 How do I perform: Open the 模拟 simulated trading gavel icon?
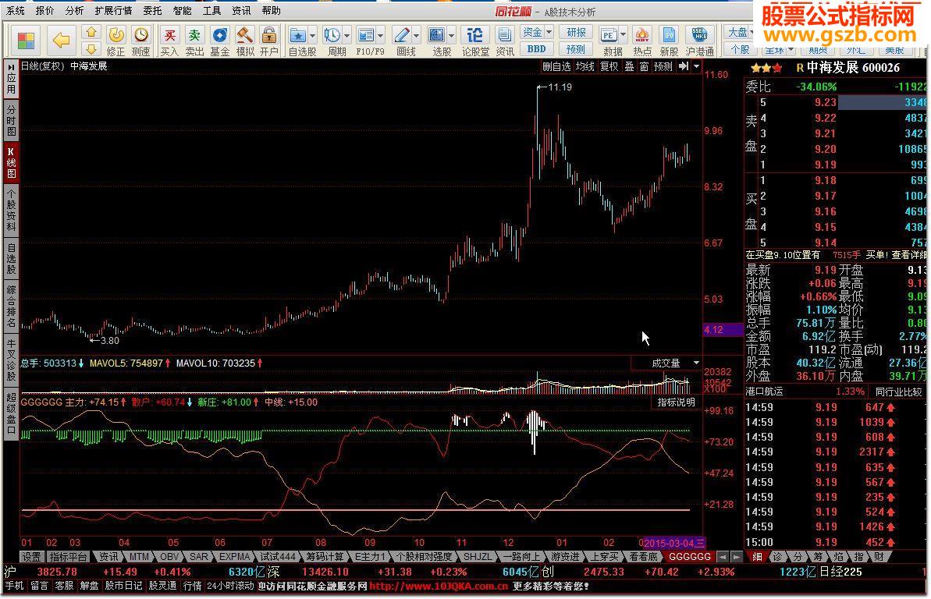point(244,41)
